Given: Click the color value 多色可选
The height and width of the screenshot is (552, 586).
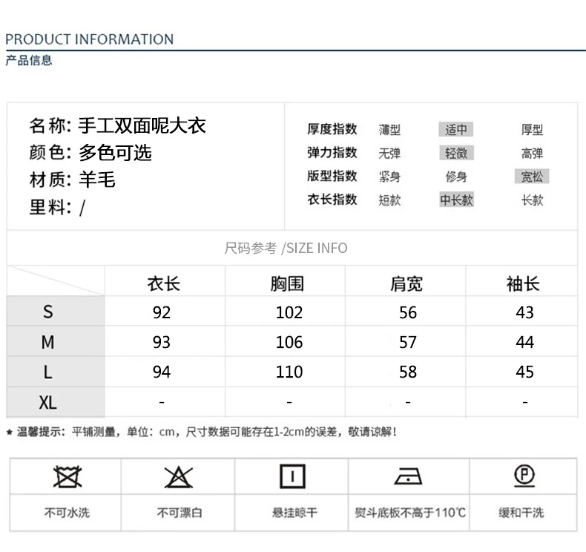Looking at the screenshot, I should click(x=115, y=153).
